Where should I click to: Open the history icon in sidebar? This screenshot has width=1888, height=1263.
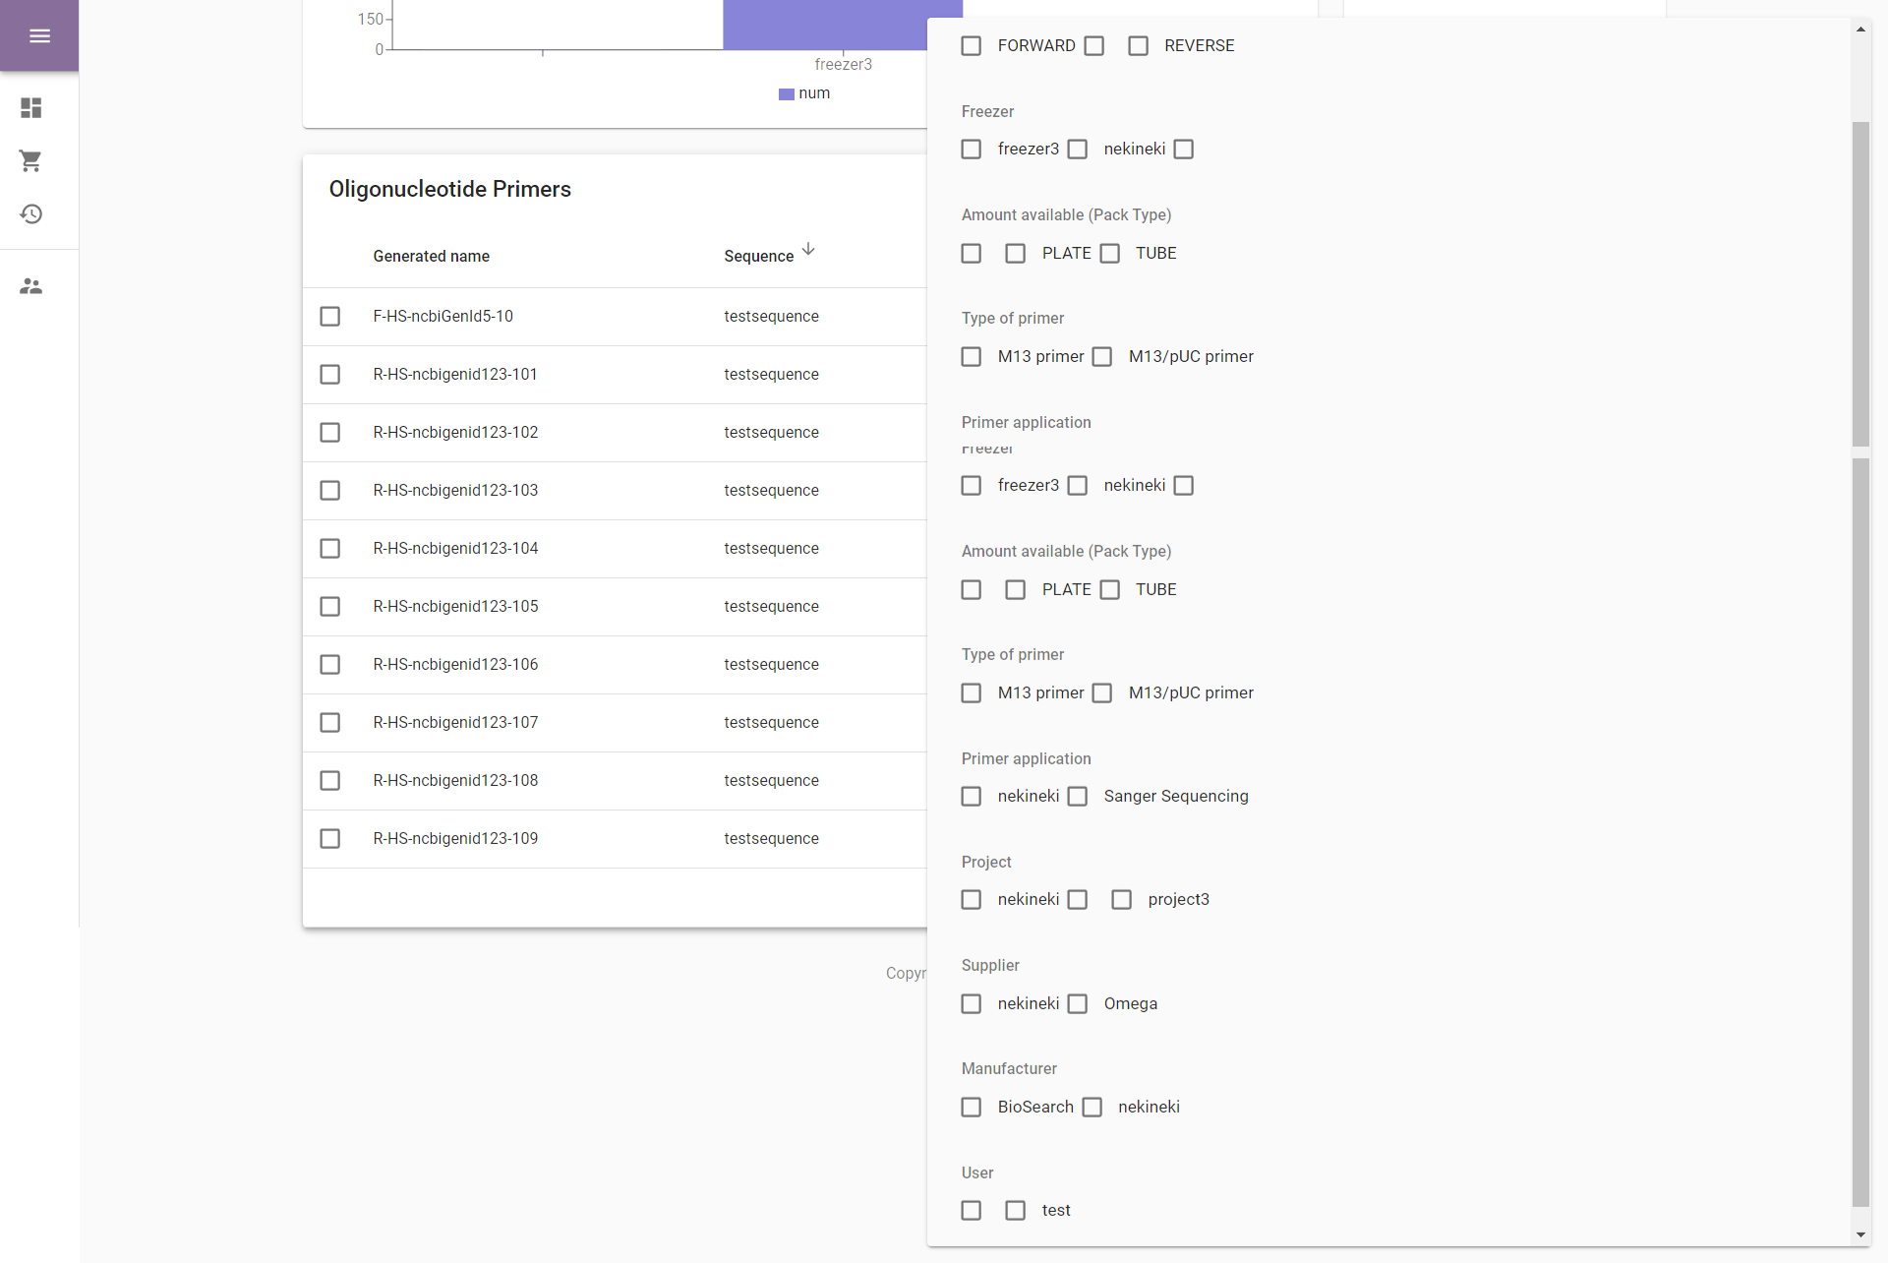click(x=31, y=213)
